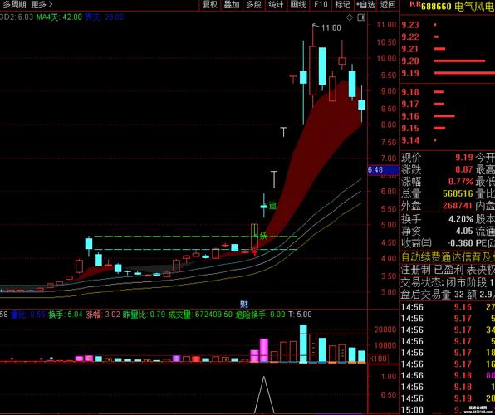
Task: Select the 9.14 bid price row
Action: pos(448,140)
